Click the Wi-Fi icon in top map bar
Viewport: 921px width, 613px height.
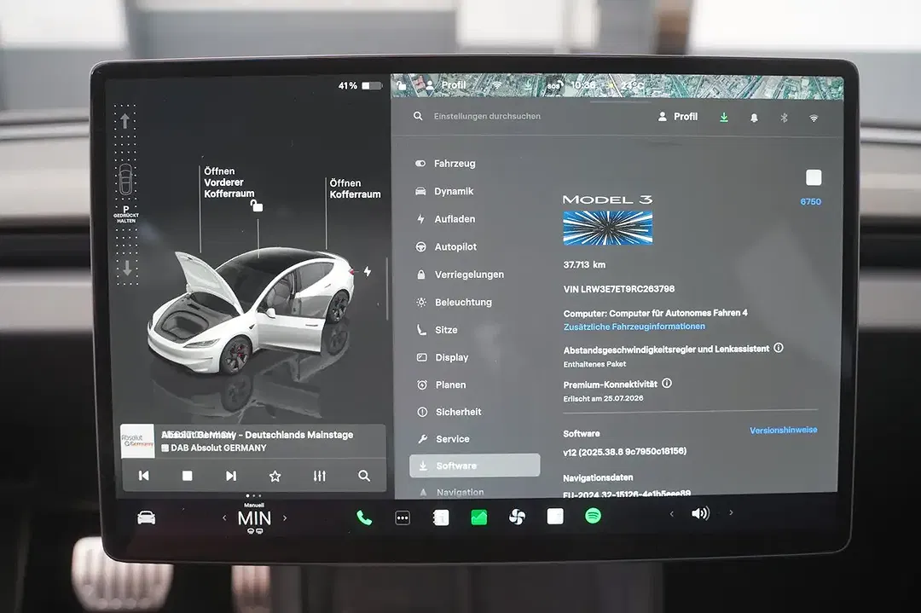click(497, 86)
